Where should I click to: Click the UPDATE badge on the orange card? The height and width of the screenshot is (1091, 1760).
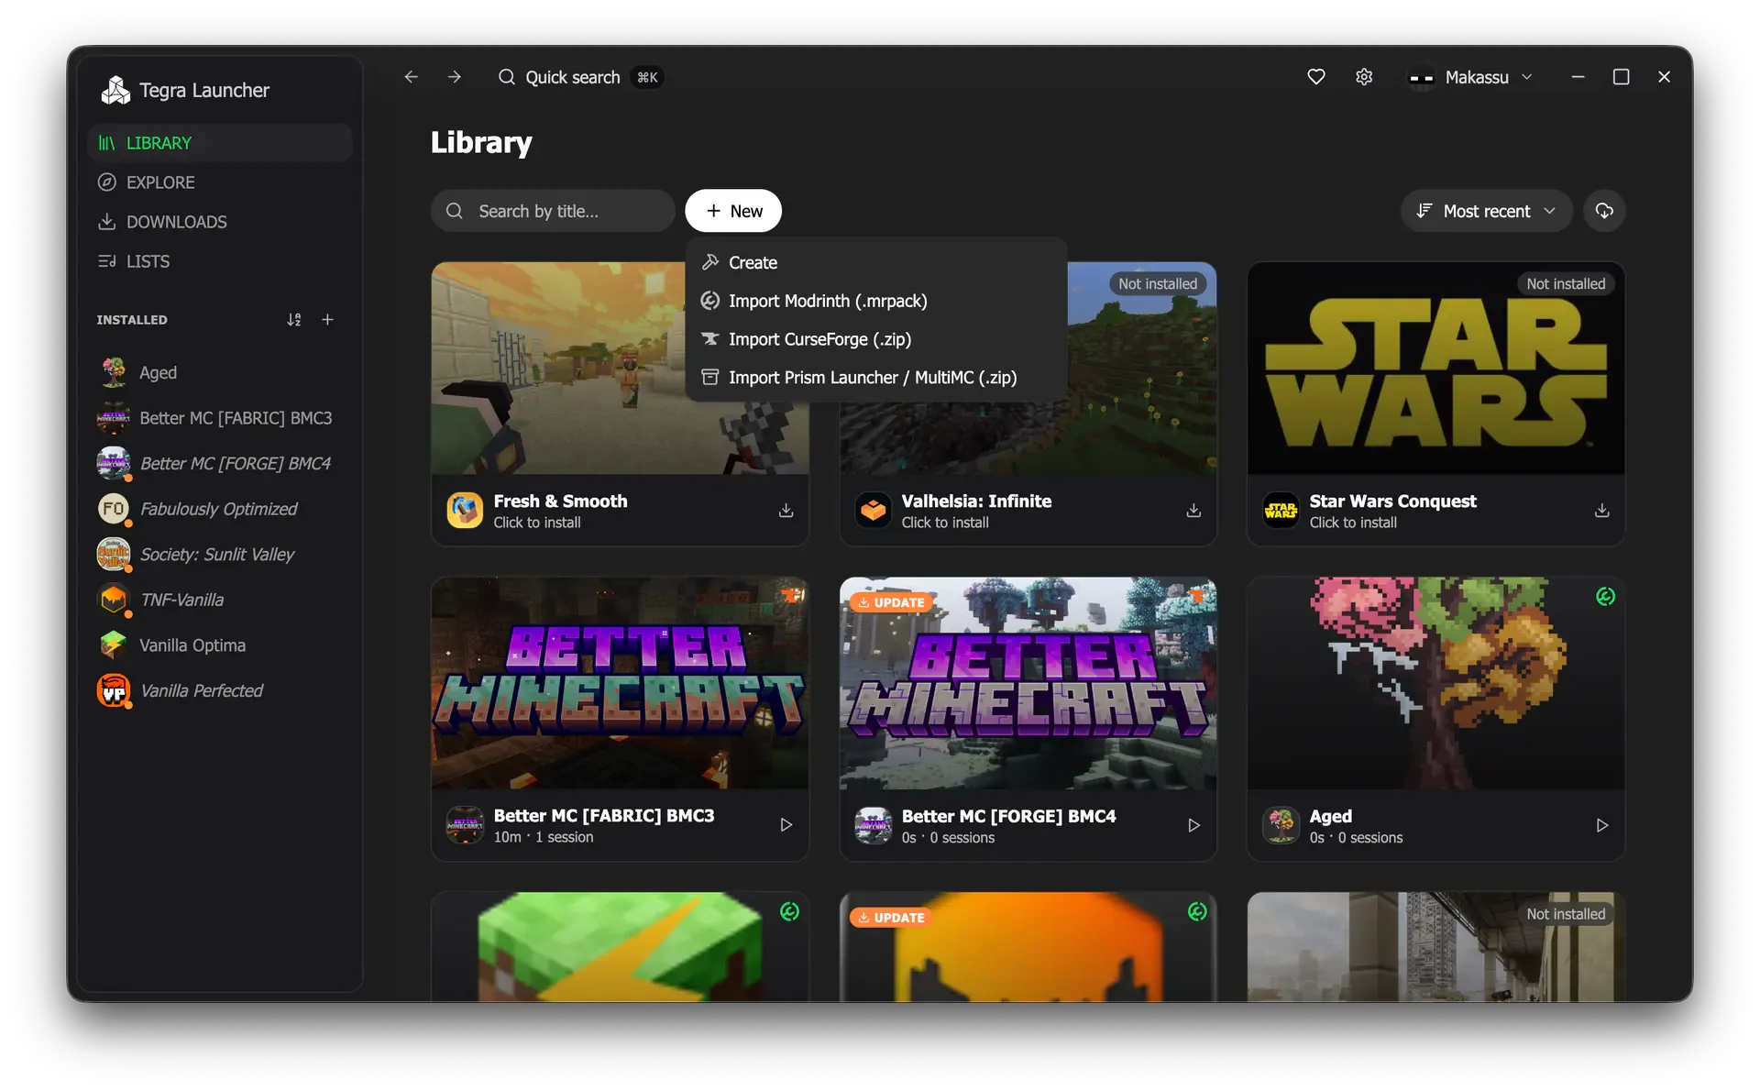pos(891,918)
